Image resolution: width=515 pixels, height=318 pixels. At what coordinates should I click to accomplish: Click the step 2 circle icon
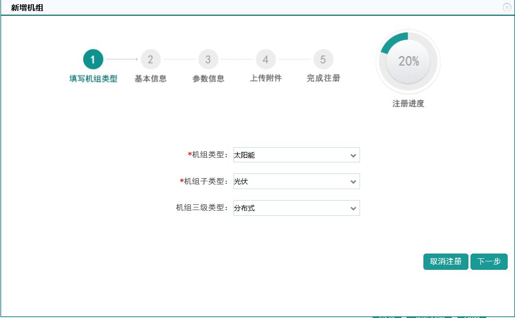coord(151,60)
